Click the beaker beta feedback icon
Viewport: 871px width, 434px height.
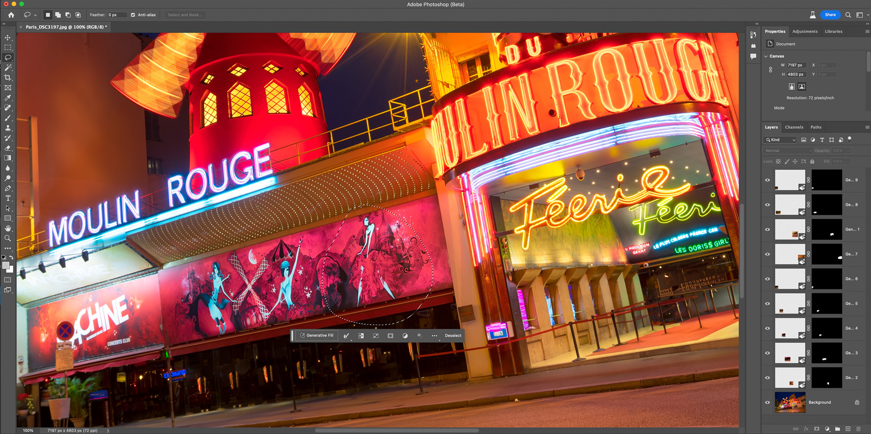coord(812,15)
